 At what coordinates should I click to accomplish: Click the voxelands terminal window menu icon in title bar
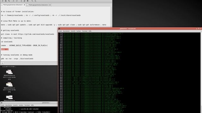[x=59, y=29]
